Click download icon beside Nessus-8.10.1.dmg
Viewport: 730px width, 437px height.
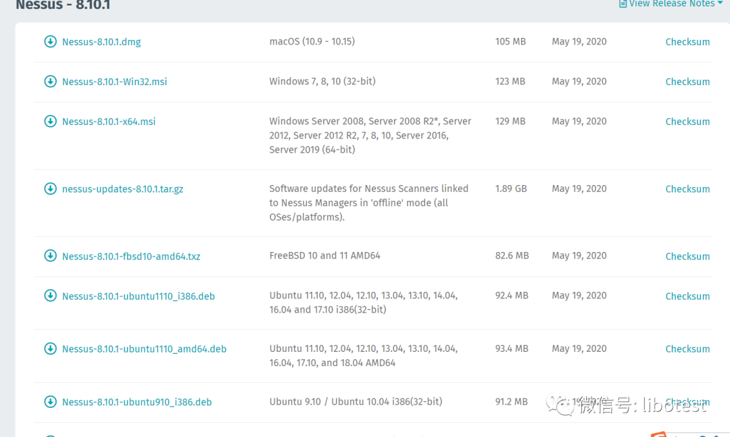(50, 42)
